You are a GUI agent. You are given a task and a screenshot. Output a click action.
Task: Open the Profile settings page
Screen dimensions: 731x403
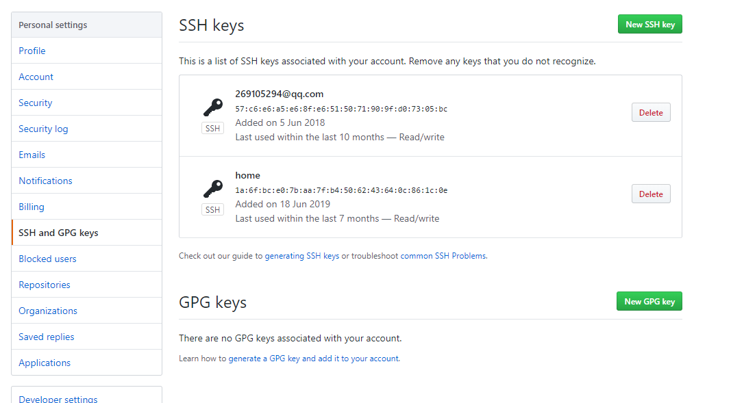[x=32, y=51]
